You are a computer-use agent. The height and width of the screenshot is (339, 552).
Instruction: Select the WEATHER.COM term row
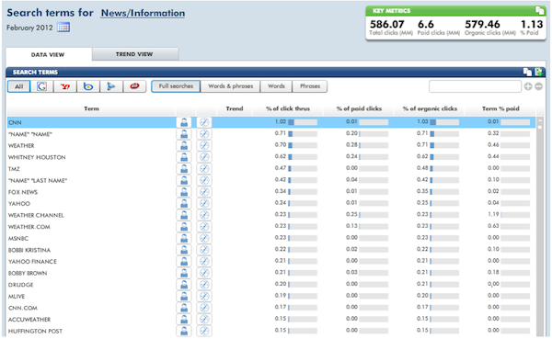point(271,227)
